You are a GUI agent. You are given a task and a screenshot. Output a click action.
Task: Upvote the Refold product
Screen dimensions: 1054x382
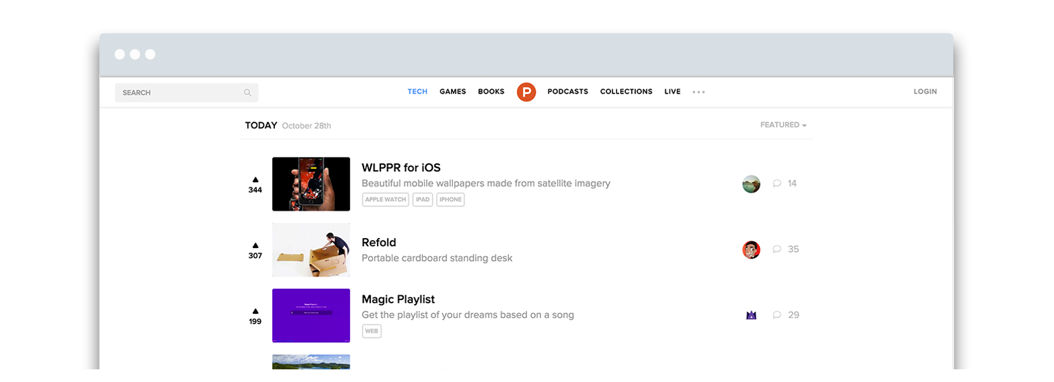click(255, 245)
